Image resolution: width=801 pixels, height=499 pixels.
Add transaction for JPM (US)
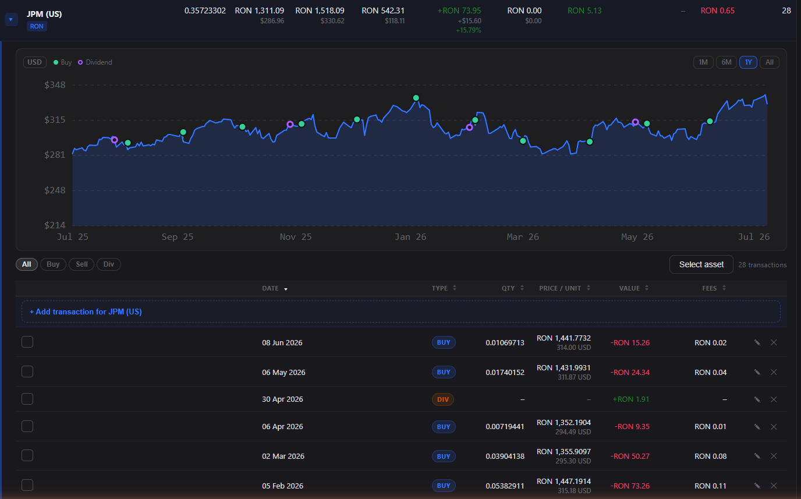(x=400, y=312)
